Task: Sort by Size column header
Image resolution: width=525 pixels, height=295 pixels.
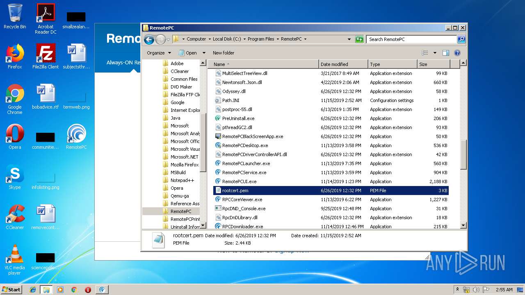Action: coord(434,64)
